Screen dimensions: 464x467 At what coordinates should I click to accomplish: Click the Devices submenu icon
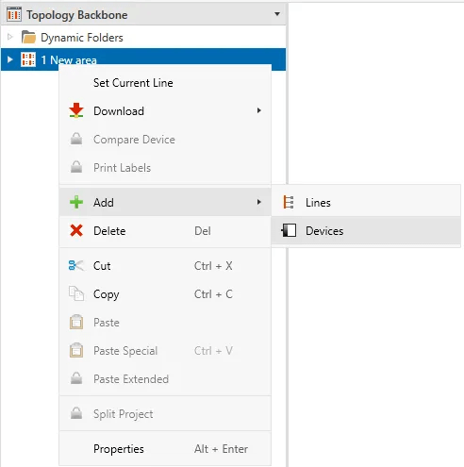(x=289, y=230)
